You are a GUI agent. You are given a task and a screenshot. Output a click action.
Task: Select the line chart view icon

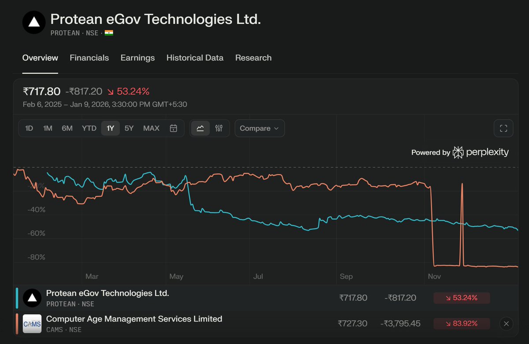(200, 129)
